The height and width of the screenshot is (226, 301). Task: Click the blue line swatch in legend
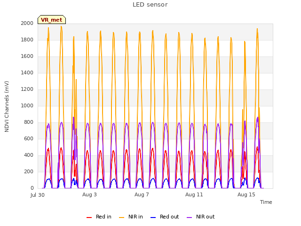tap(153, 218)
